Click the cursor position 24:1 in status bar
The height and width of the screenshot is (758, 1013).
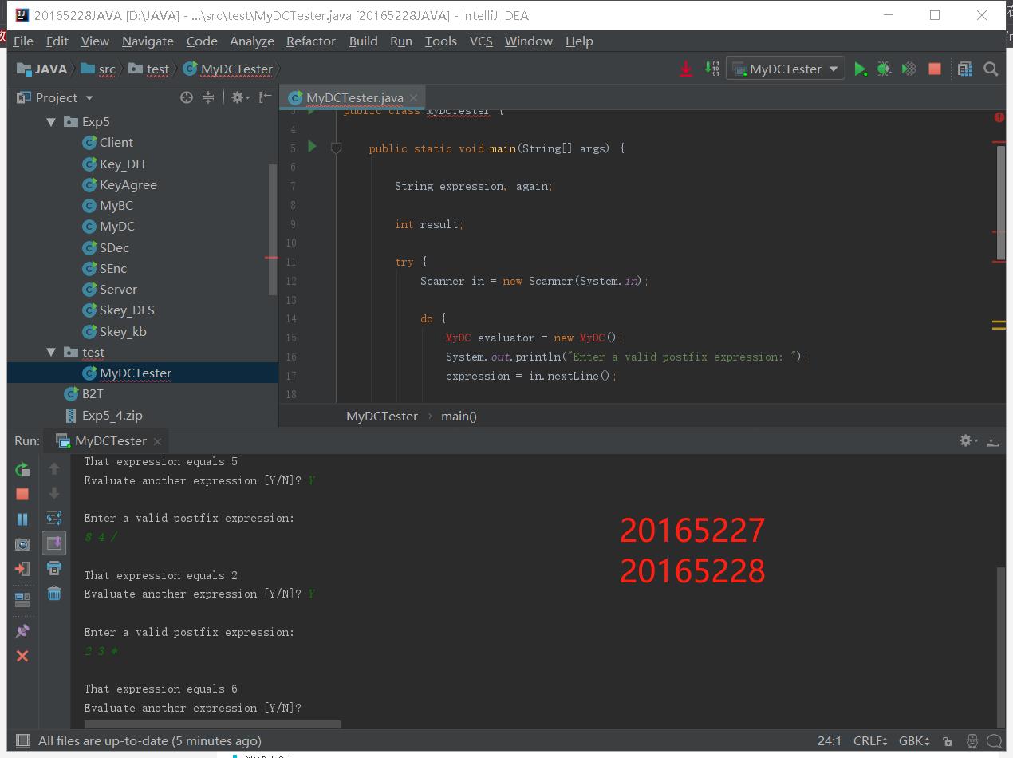pos(830,741)
